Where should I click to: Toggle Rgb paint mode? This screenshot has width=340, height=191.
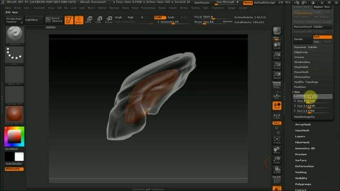[130, 18]
